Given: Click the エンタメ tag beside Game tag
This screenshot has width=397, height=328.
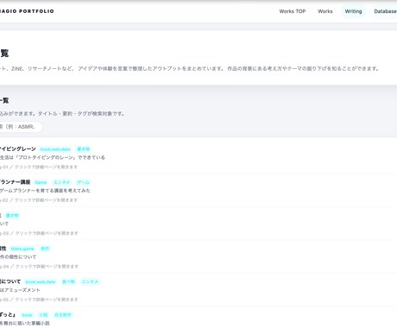Looking at the screenshot, I should [x=61, y=182].
